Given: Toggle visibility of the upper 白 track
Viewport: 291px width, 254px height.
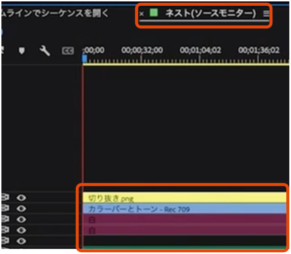Looking at the screenshot, I should click(21, 219).
